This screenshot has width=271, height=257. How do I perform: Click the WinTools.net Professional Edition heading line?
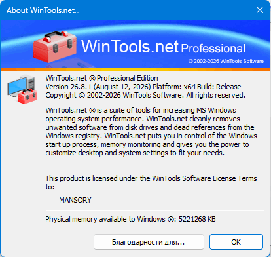coord(101,78)
